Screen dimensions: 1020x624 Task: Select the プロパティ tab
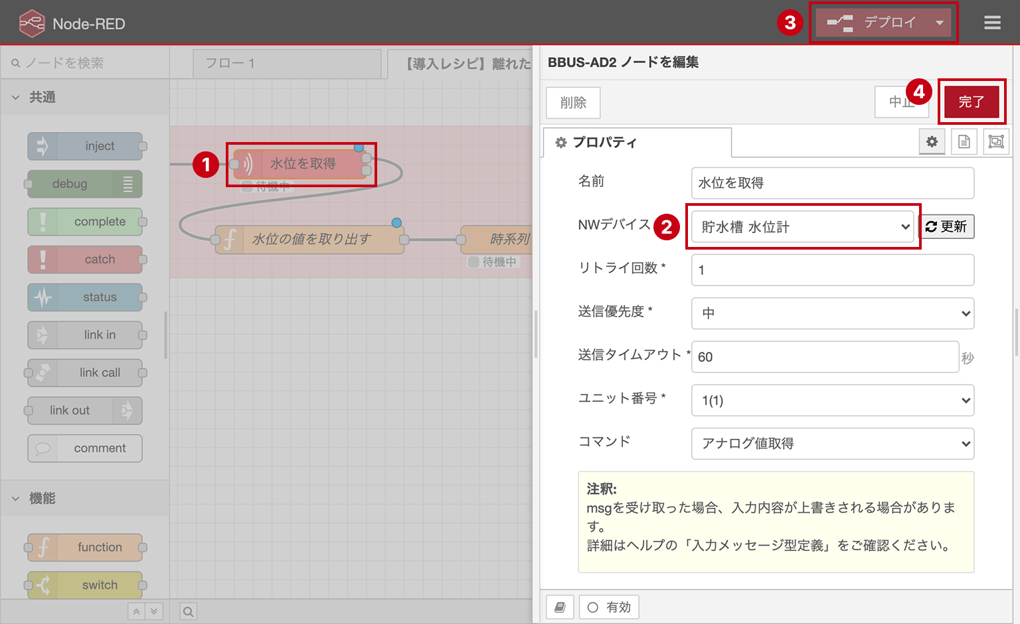coord(637,142)
